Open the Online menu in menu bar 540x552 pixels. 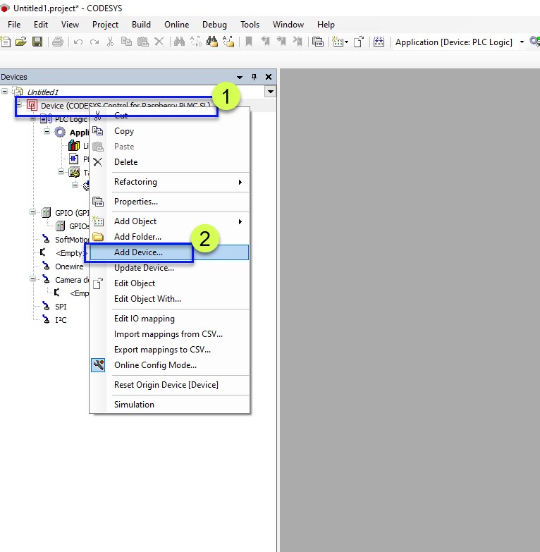177,25
